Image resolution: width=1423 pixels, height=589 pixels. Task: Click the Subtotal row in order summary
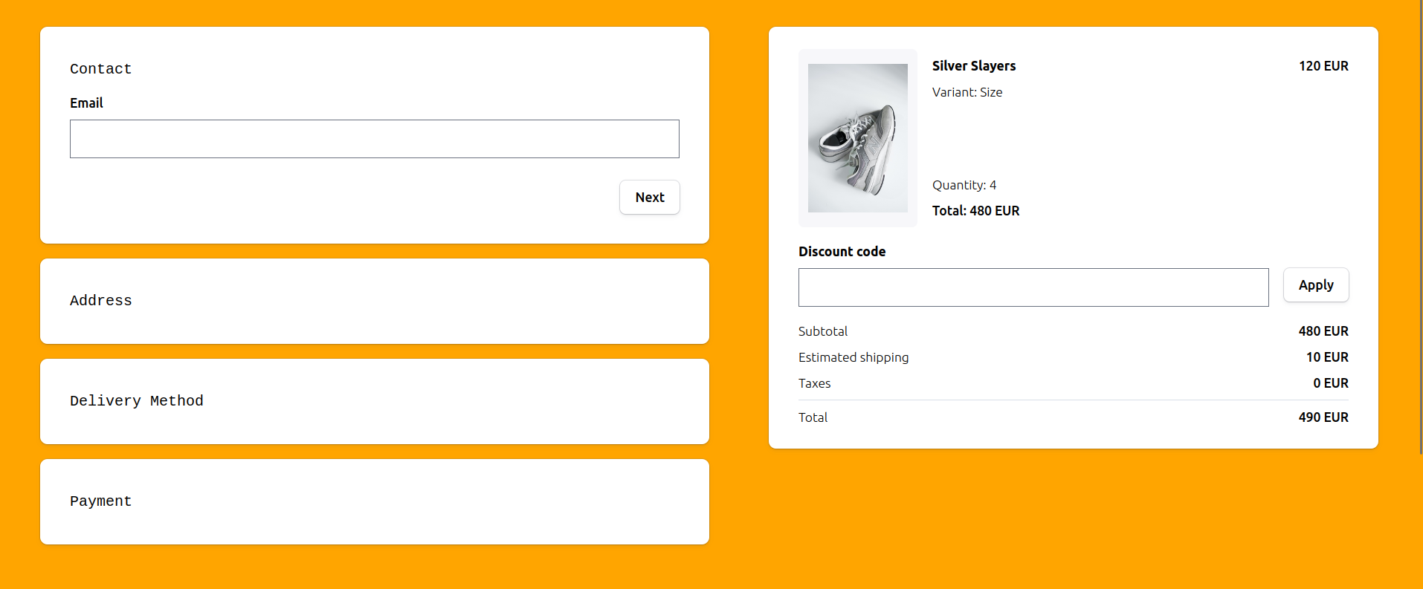point(822,331)
